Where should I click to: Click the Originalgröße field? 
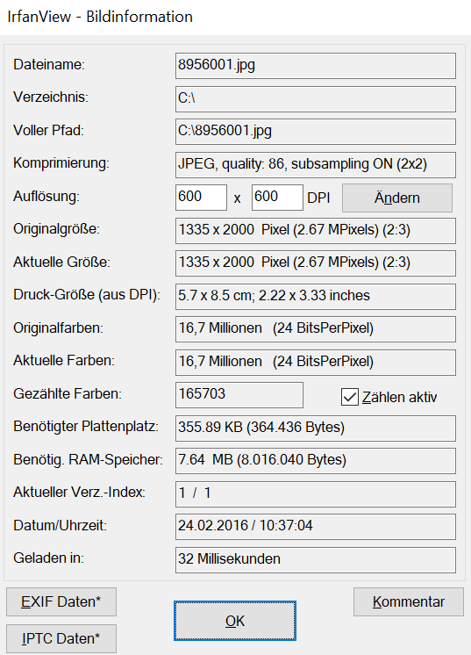tap(316, 231)
